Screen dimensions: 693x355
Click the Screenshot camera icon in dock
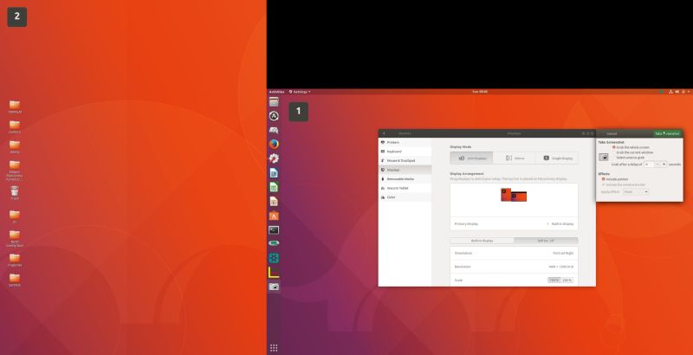tap(274, 287)
